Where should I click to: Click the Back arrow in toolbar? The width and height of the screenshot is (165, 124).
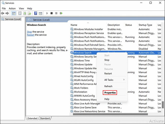click(x=3, y=13)
